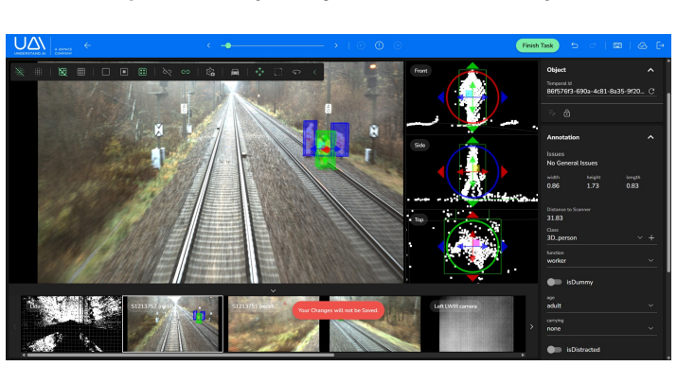This screenshot has width=677, height=366.
Task: Open the function worker dropdown
Action: click(601, 260)
